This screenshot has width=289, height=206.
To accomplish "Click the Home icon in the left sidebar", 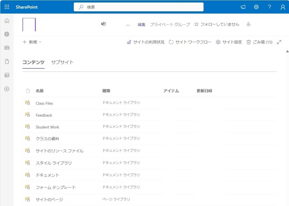I will pos(7,21).
